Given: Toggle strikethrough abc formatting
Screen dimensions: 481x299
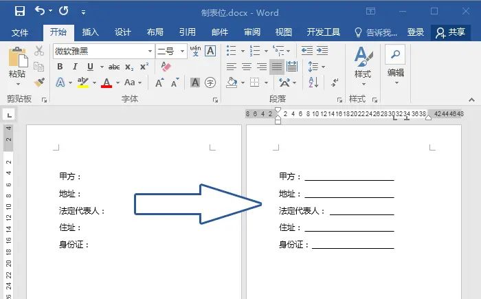Looking at the screenshot, I should click(x=114, y=67).
